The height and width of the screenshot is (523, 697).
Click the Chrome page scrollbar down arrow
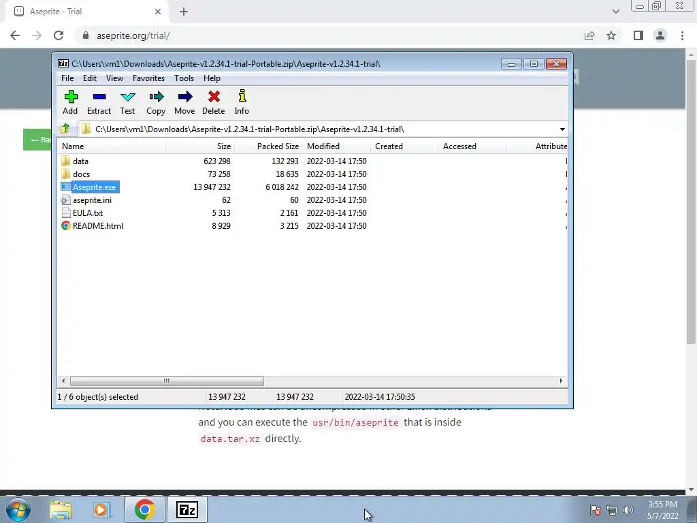click(x=691, y=490)
